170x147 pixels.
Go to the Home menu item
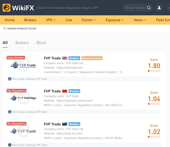point(10,20)
